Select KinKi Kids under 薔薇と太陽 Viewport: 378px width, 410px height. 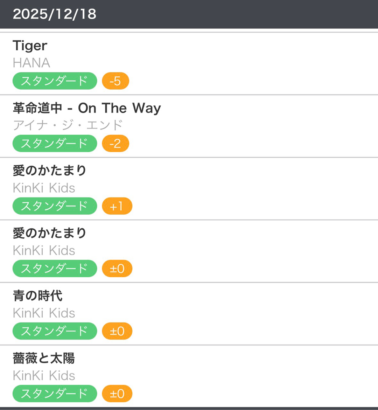pyautogui.click(x=44, y=376)
